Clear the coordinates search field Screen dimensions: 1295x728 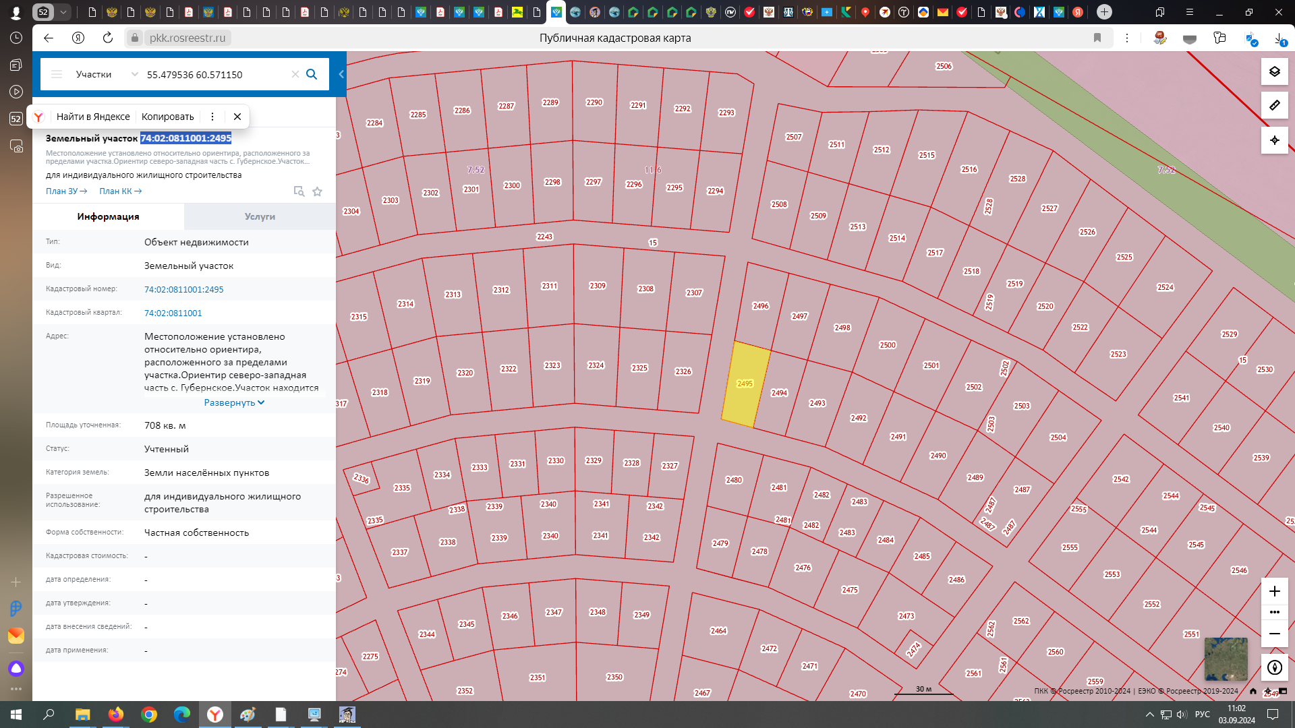click(x=295, y=74)
